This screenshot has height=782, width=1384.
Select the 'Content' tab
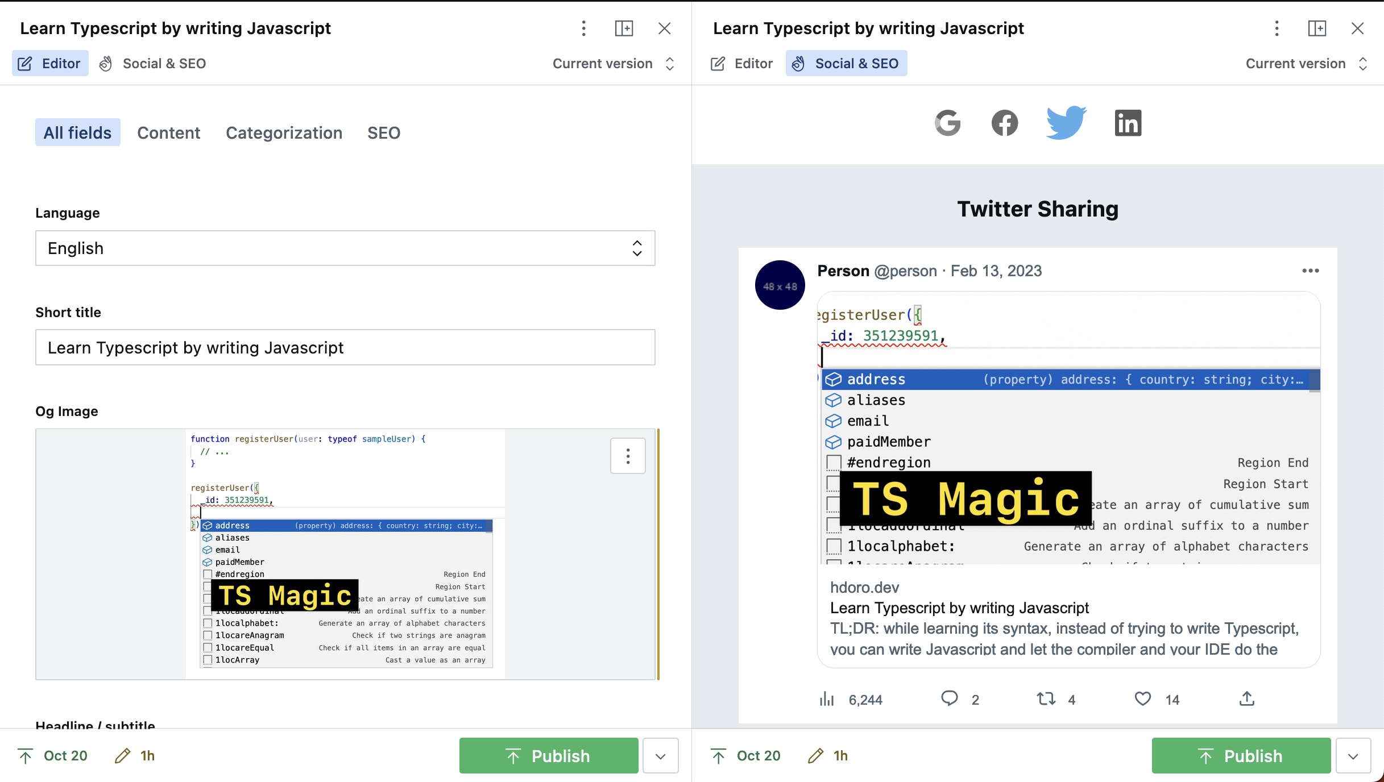point(167,132)
